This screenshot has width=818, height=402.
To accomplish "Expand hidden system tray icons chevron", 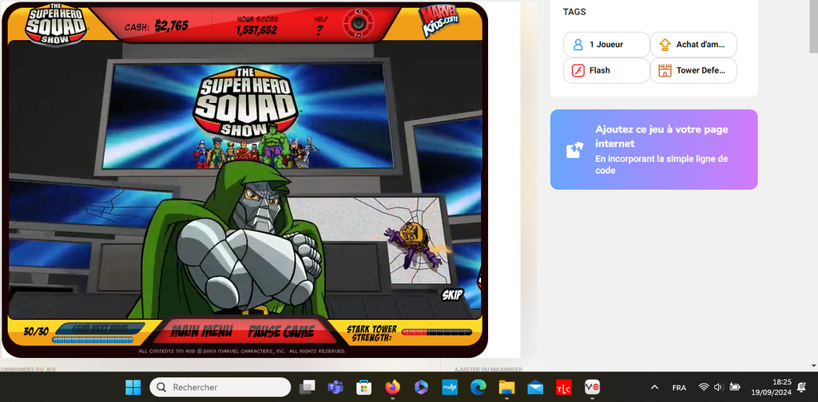I will pos(655,387).
